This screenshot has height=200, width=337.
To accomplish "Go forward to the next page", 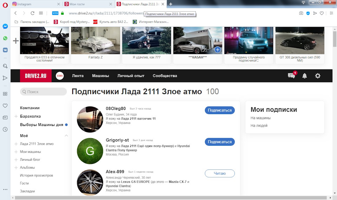I will (24, 13).
